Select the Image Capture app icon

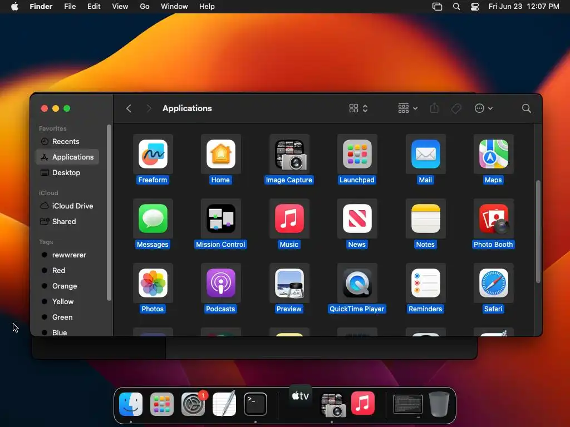click(x=289, y=155)
